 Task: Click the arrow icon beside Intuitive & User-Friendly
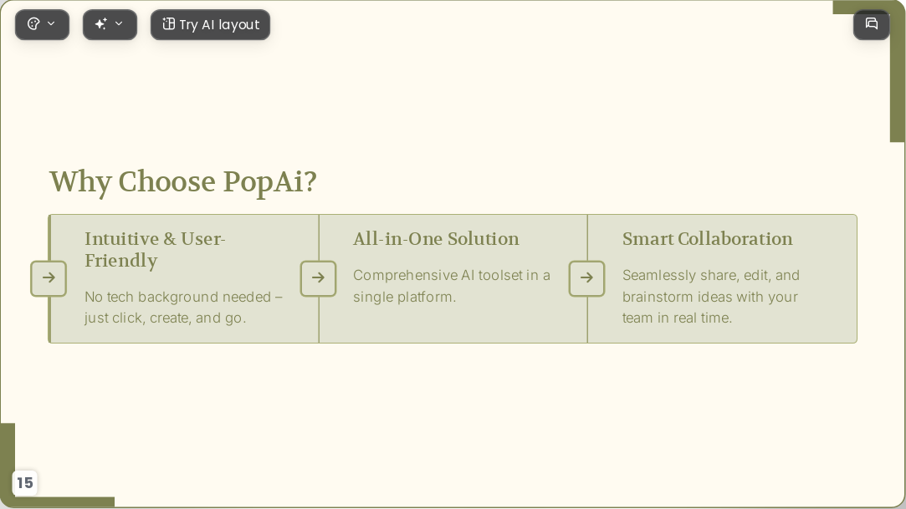pos(49,278)
